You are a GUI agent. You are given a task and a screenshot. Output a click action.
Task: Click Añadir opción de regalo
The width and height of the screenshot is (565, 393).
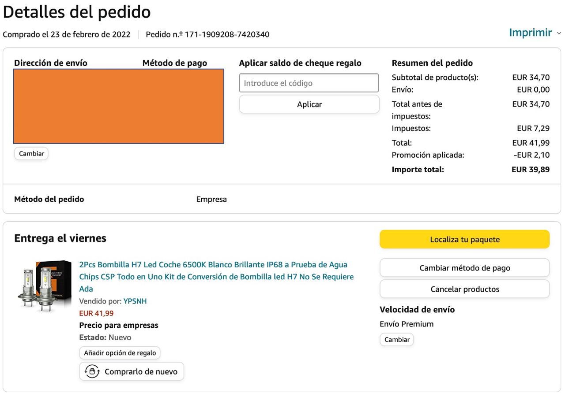[120, 353]
